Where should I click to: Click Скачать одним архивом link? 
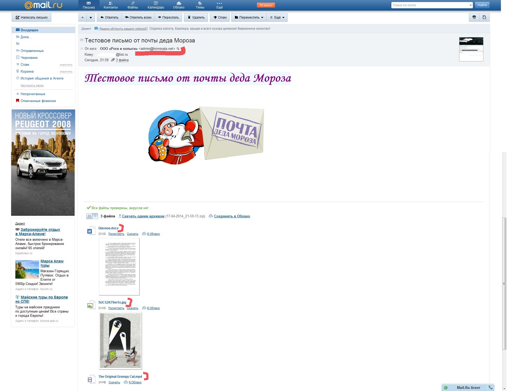pos(143,216)
